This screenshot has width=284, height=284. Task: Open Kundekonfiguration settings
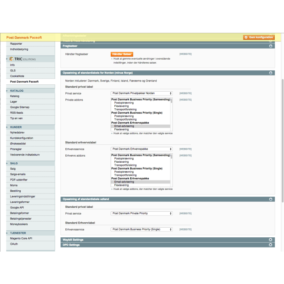click(22, 138)
